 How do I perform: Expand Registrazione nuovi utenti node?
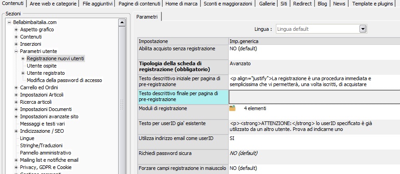click(23, 58)
